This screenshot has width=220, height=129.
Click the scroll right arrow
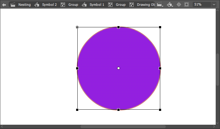coord(214,127)
